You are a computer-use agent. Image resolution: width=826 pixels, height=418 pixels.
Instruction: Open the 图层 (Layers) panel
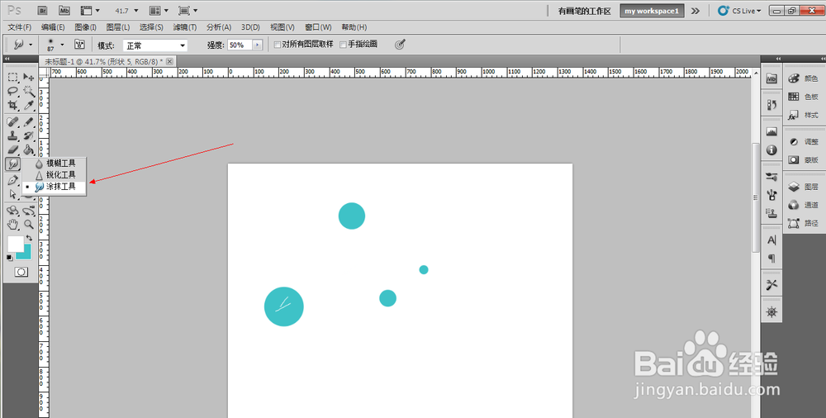click(x=804, y=188)
